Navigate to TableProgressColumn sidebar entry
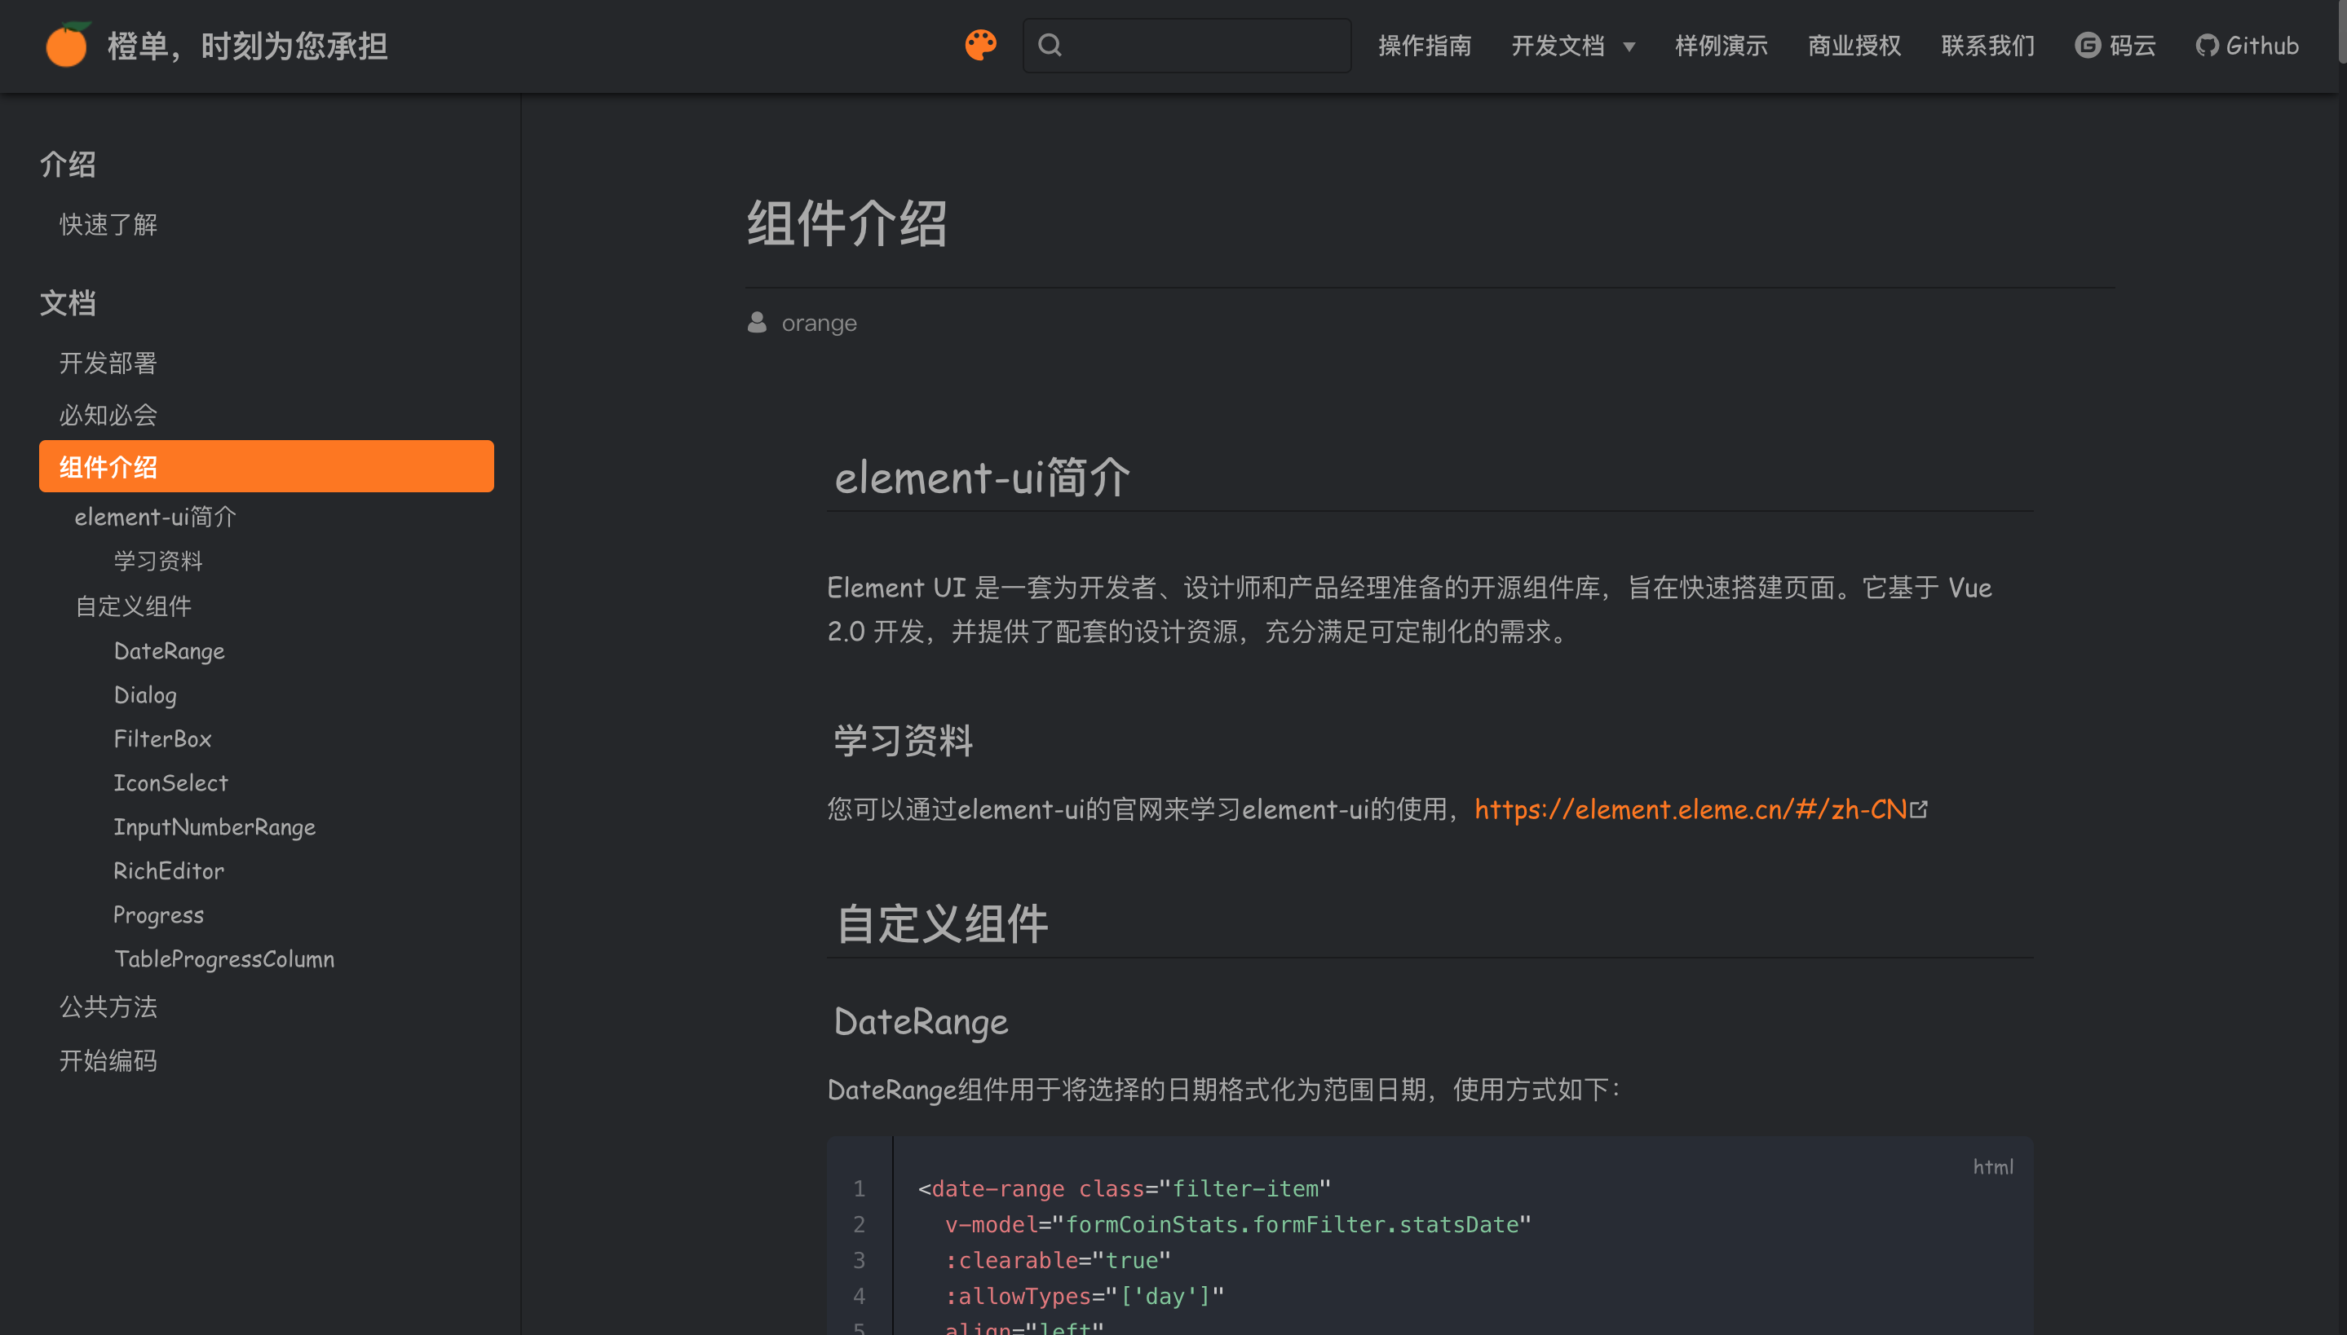 (x=223, y=959)
